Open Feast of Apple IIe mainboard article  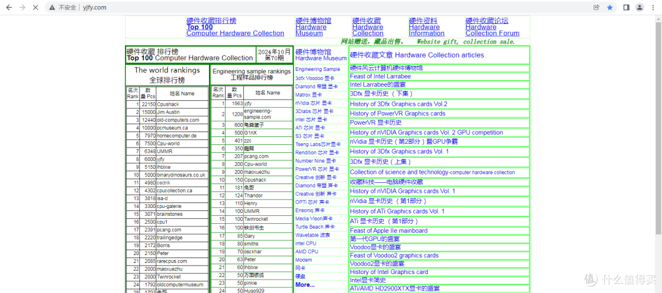click(389, 231)
